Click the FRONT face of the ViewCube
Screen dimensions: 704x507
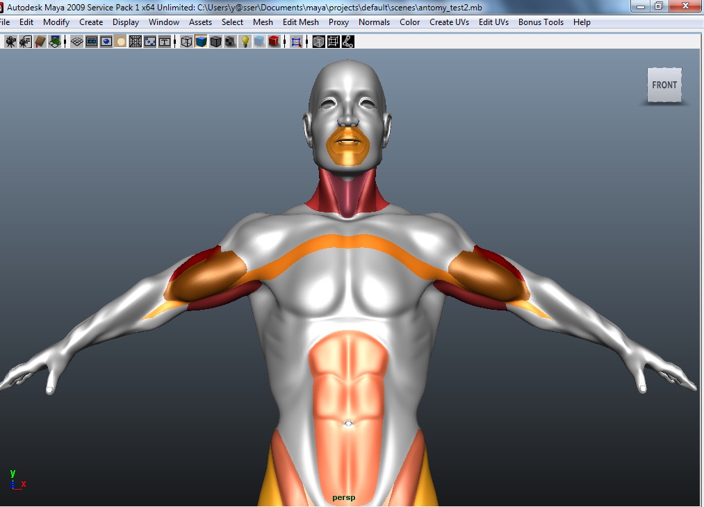[x=664, y=85]
